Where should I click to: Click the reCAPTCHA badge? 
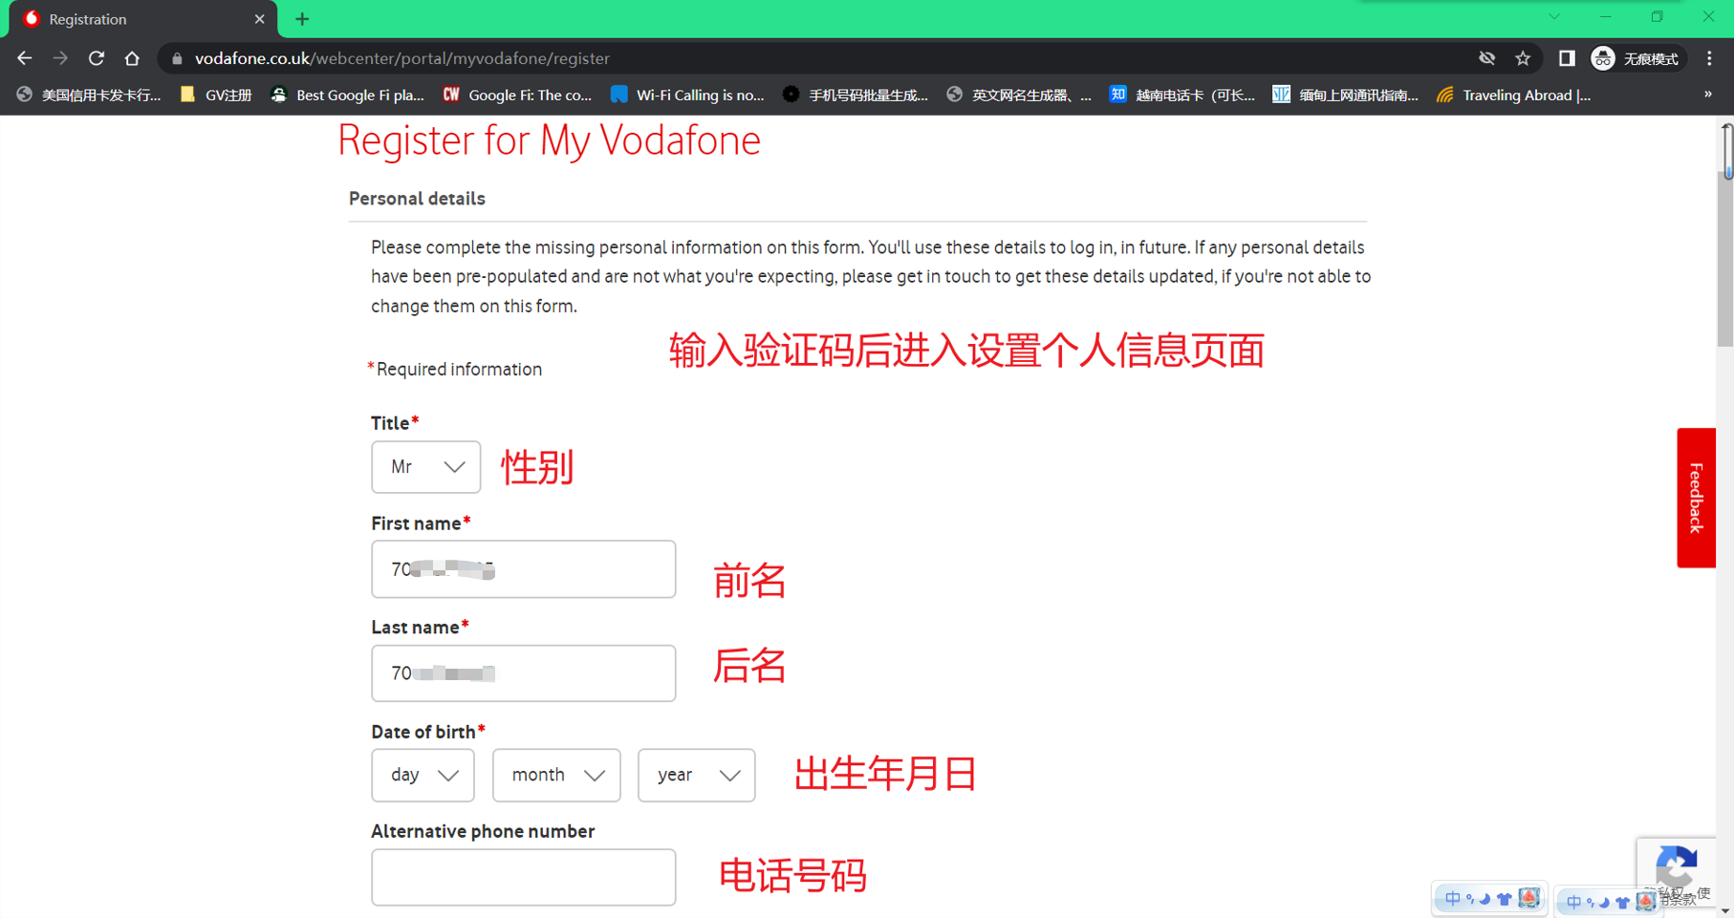click(x=1675, y=866)
